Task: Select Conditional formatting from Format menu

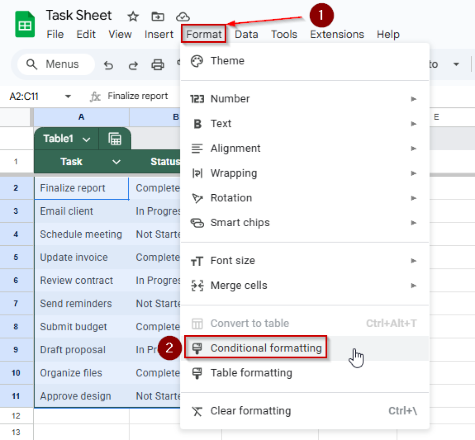Action: click(266, 348)
